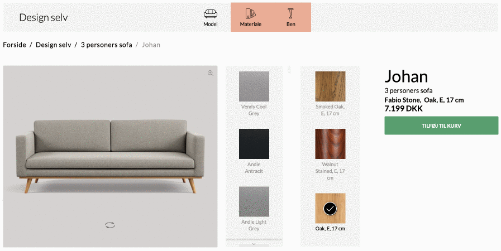Zoom the sofa image with magnifier icon

click(210, 73)
